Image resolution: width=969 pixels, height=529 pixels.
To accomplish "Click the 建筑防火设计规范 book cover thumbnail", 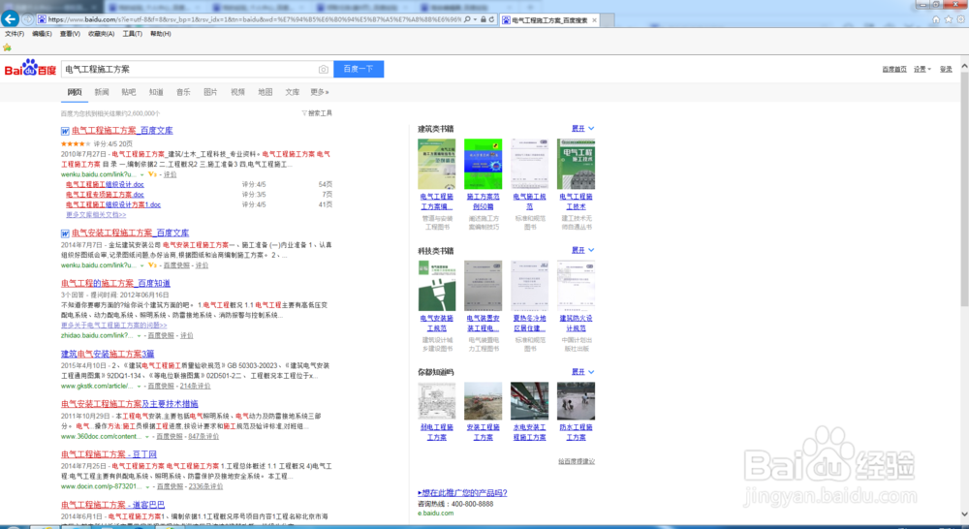I will [x=576, y=286].
